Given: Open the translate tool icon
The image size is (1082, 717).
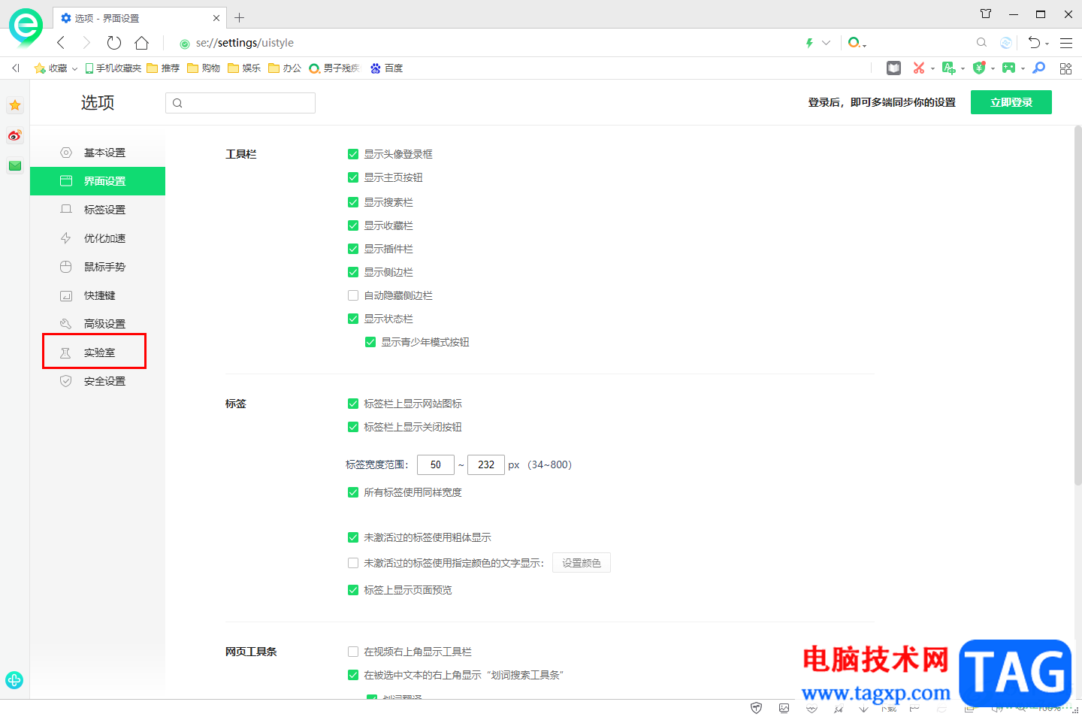Looking at the screenshot, I should pyautogui.click(x=949, y=68).
